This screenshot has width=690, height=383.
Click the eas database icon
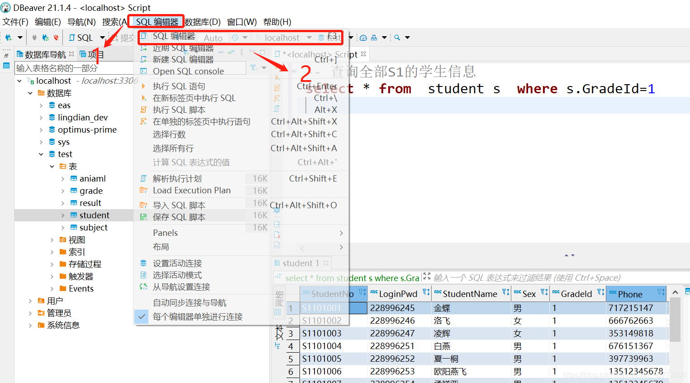tap(52, 105)
